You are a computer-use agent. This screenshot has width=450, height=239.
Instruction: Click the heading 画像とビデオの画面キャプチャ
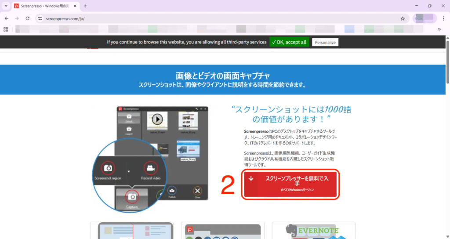[x=223, y=76]
